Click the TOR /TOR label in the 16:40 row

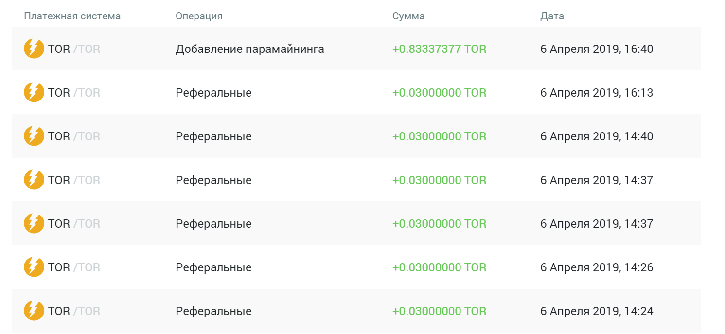74,49
